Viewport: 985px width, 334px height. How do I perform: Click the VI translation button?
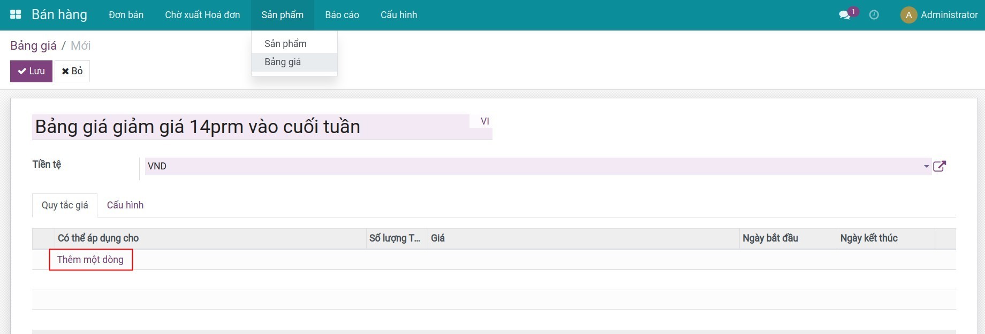coord(484,121)
